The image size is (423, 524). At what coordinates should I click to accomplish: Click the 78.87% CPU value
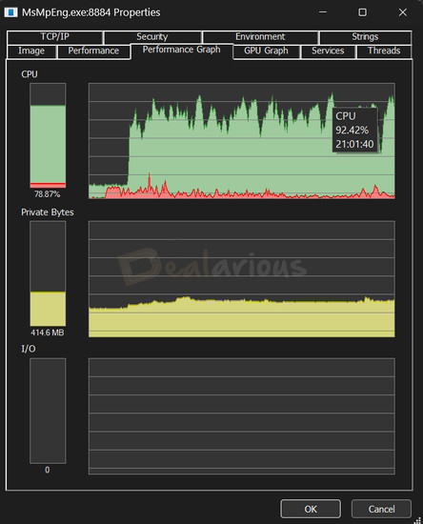point(47,194)
